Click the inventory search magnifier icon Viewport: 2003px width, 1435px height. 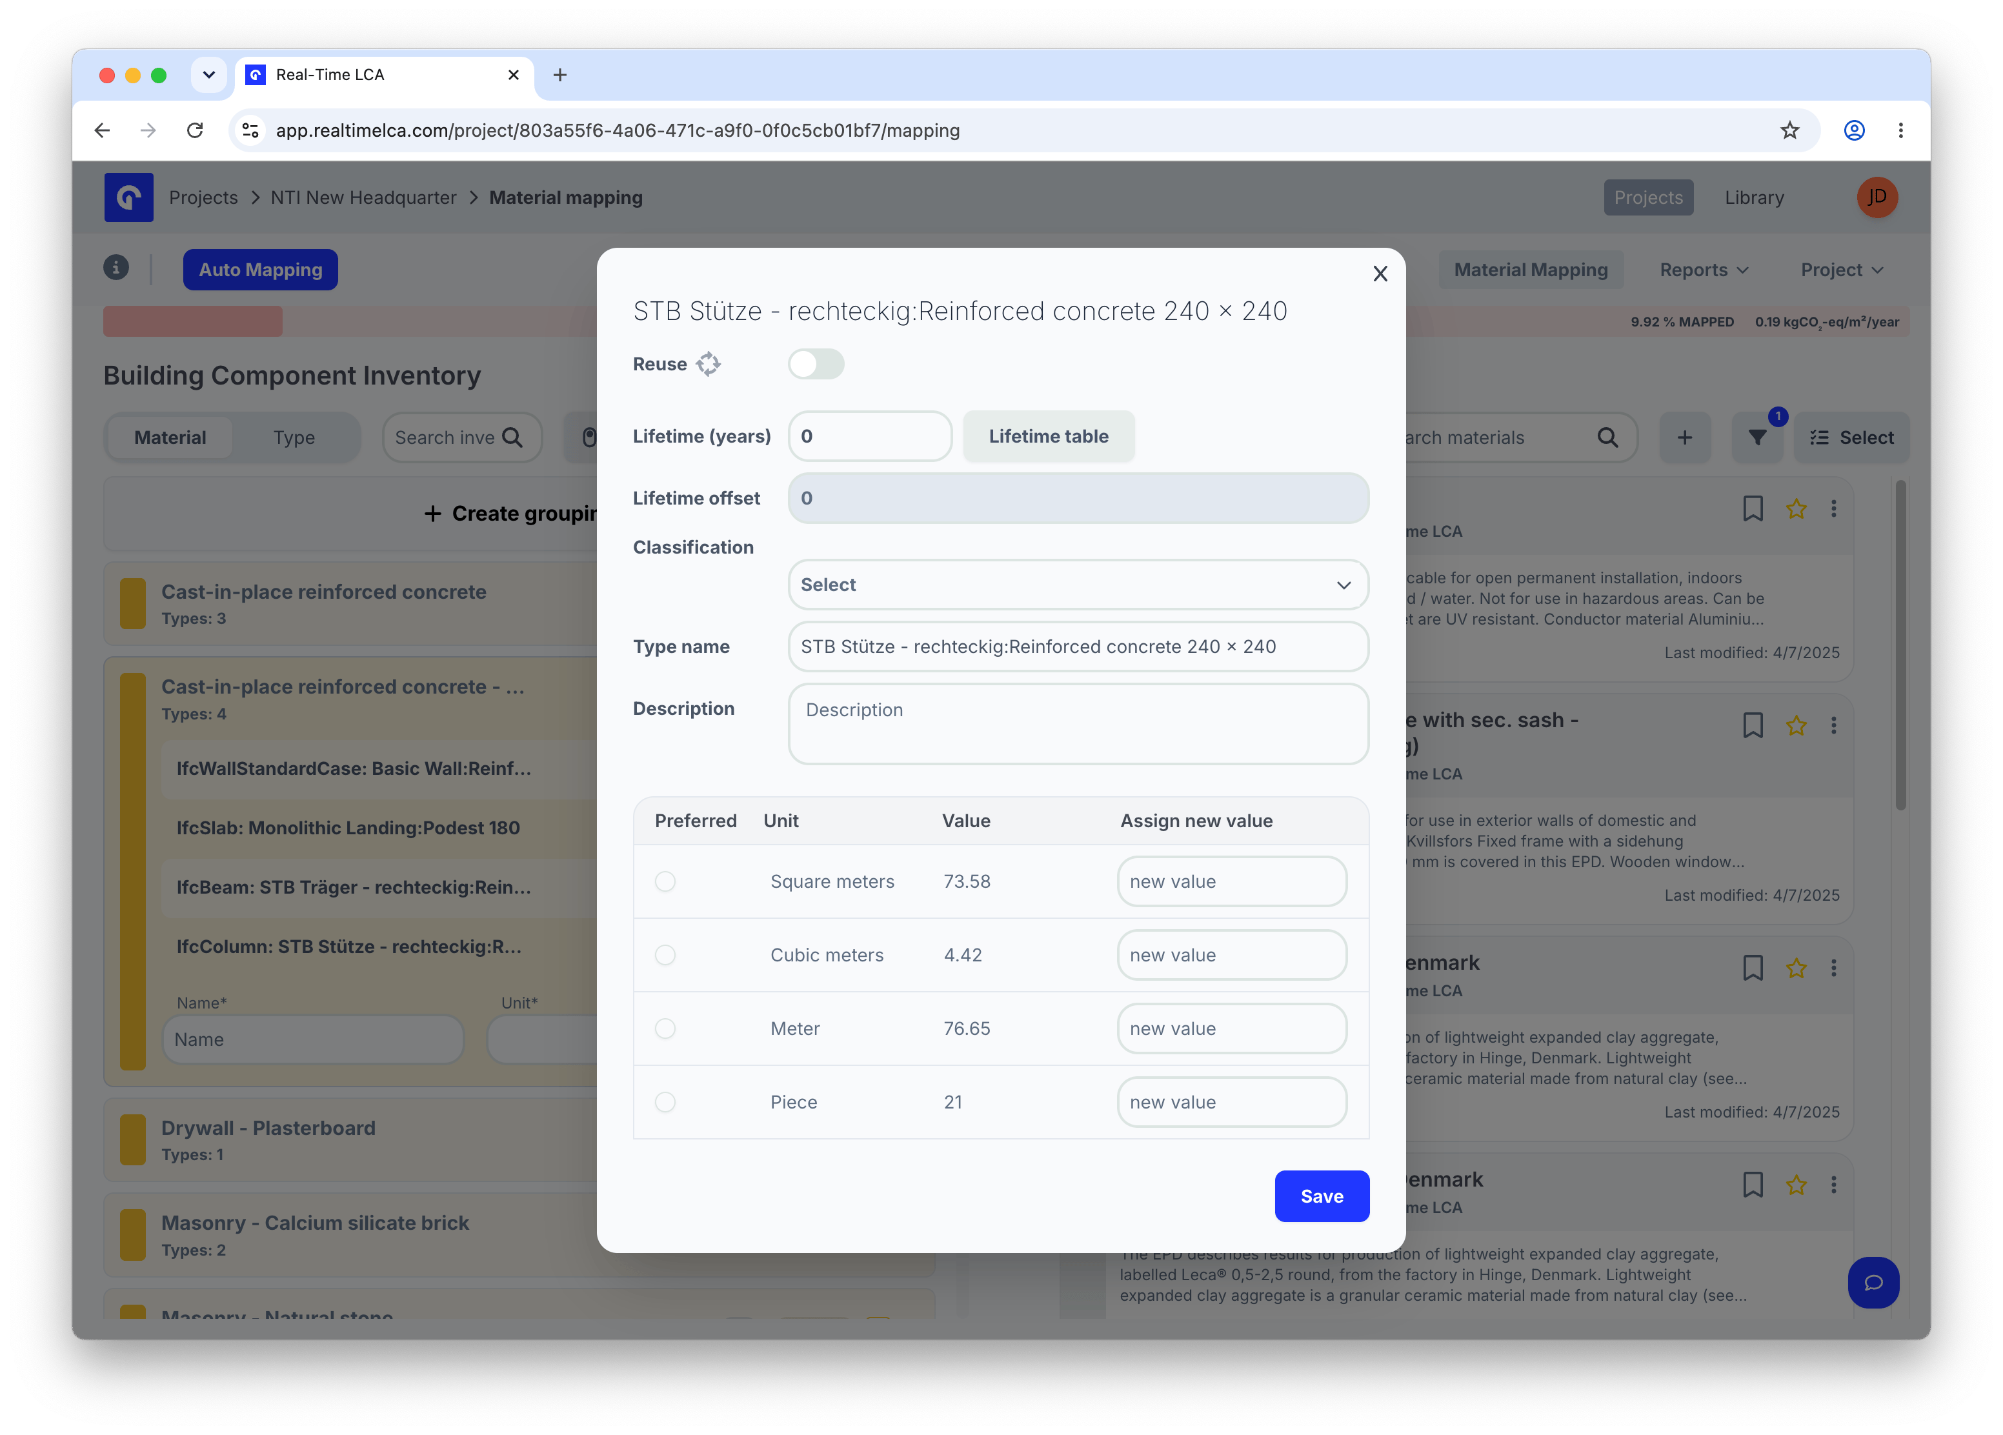pyautogui.click(x=512, y=438)
